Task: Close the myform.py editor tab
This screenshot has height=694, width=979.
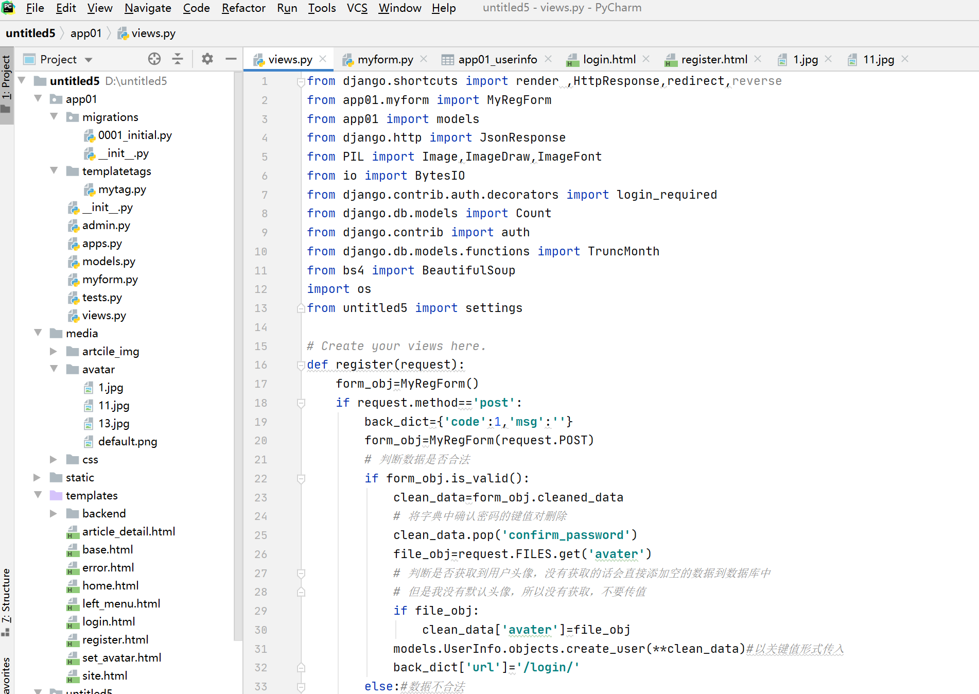Action: pyautogui.click(x=424, y=59)
